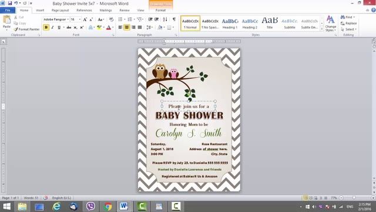Image resolution: width=376 pixels, height=212 pixels.
Task: Open Google Chrome from the taskbar
Action: 108,207
